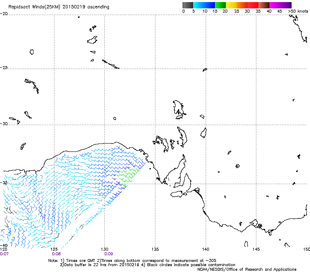Click the '40' legend scale label
The width and height of the screenshot is (310, 272).
269,11
